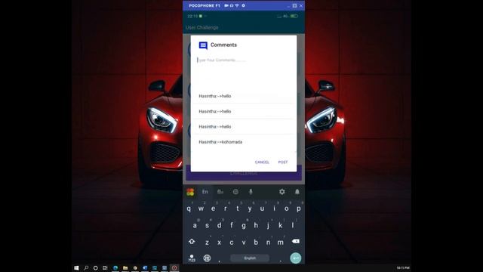Switch to the ?123 symbols keyboard
The image size is (483, 272).
(x=192, y=258)
